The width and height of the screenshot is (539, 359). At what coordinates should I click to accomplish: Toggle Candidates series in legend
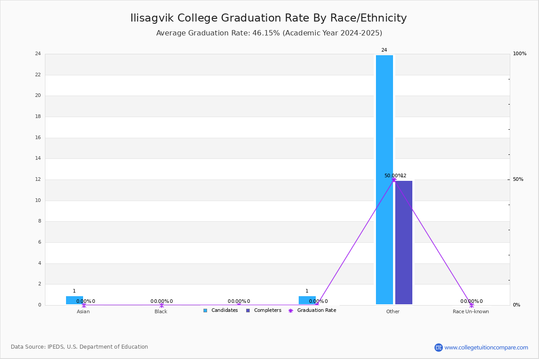pos(221,311)
